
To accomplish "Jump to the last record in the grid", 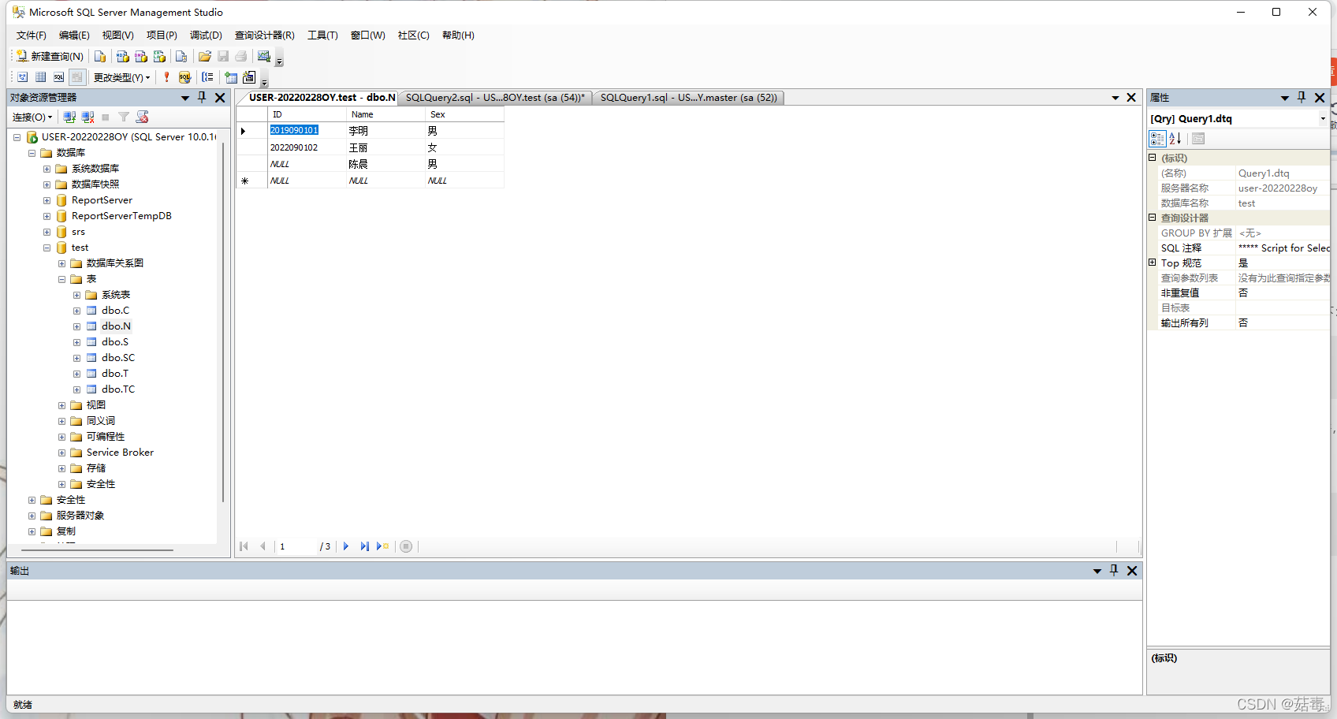I will coord(364,546).
